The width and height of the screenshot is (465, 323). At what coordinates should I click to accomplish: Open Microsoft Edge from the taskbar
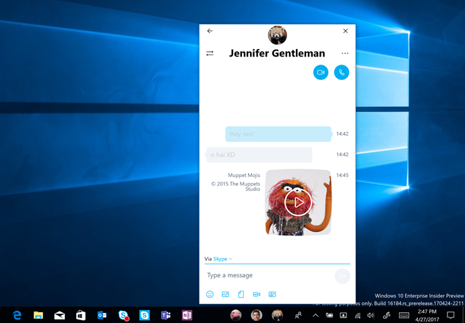click(18, 315)
